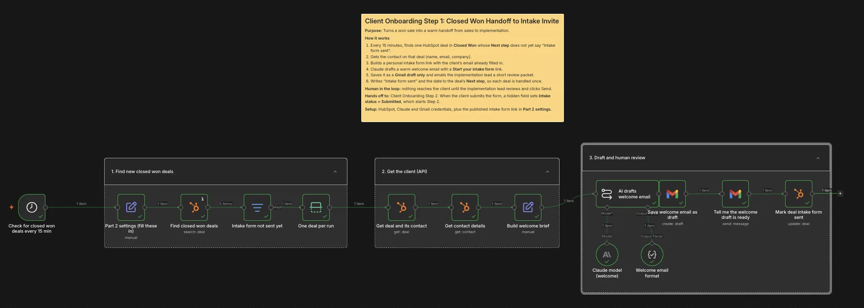Click the get: contact subtitle text
The image size is (864, 308).
coord(465,232)
